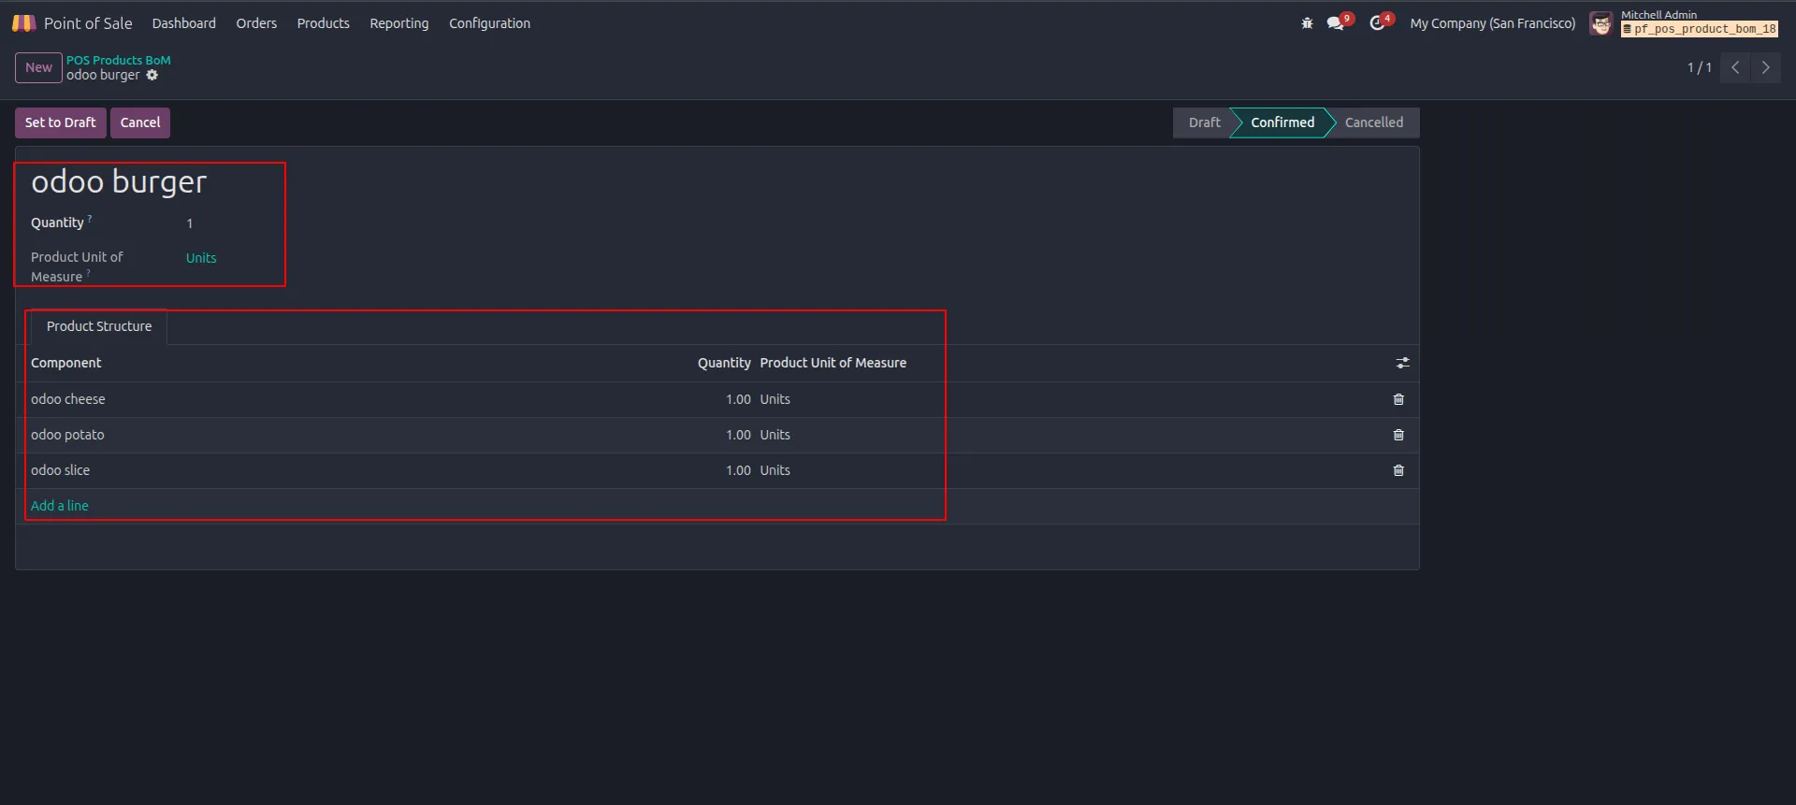Delete the odoo slice component line
This screenshot has height=805, width=1796.
click(1398, 470)
